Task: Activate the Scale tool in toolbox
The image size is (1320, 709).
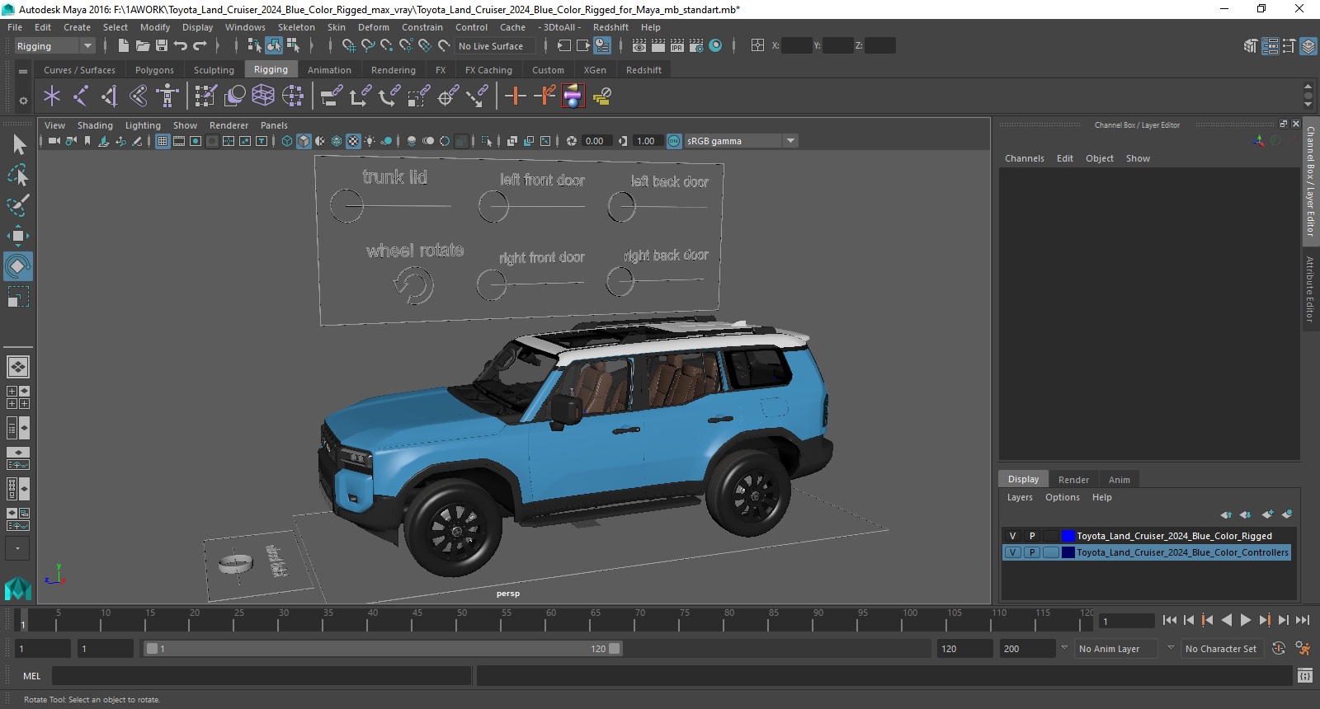Action: (x=18, y=297)
